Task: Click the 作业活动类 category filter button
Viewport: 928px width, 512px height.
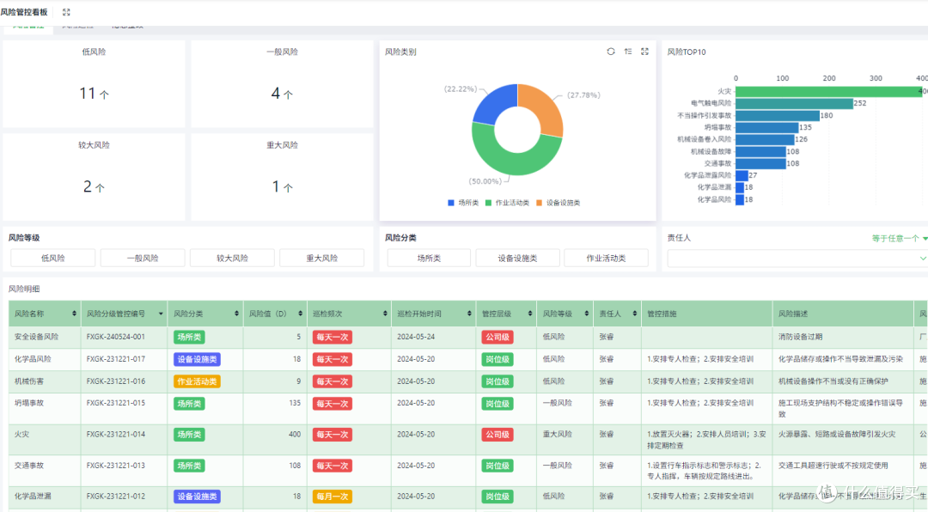Action: tap(606, 258)
